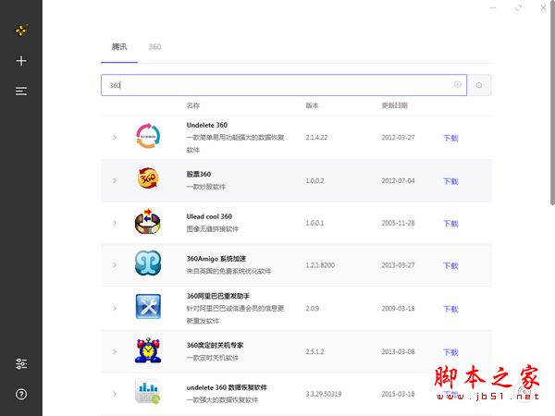Expand the Undelete 360 row chevron

[115, 137]
